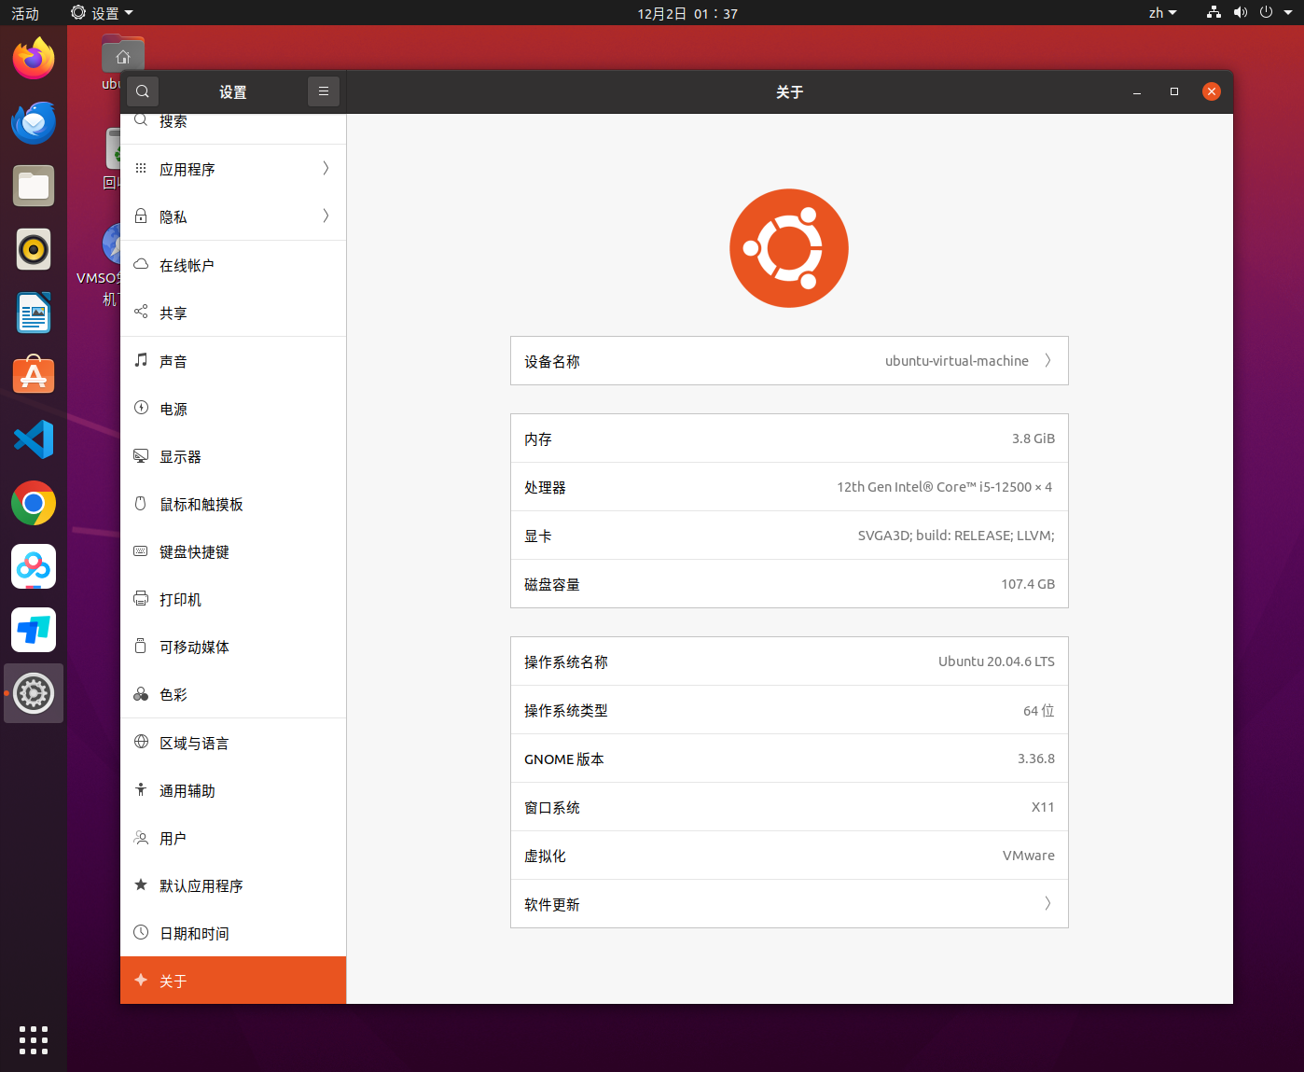Open Firefox from the dock
The image size is (1304, 1072).
(34, 59)
